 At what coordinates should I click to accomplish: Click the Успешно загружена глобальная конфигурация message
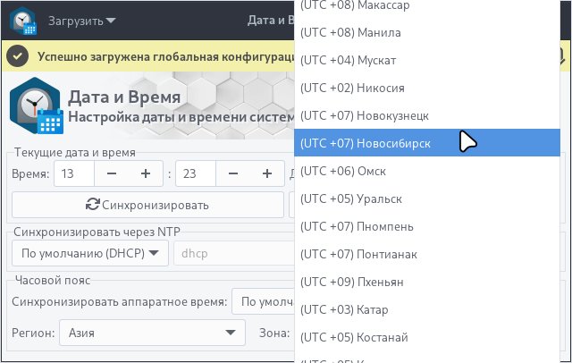(166, 56)
